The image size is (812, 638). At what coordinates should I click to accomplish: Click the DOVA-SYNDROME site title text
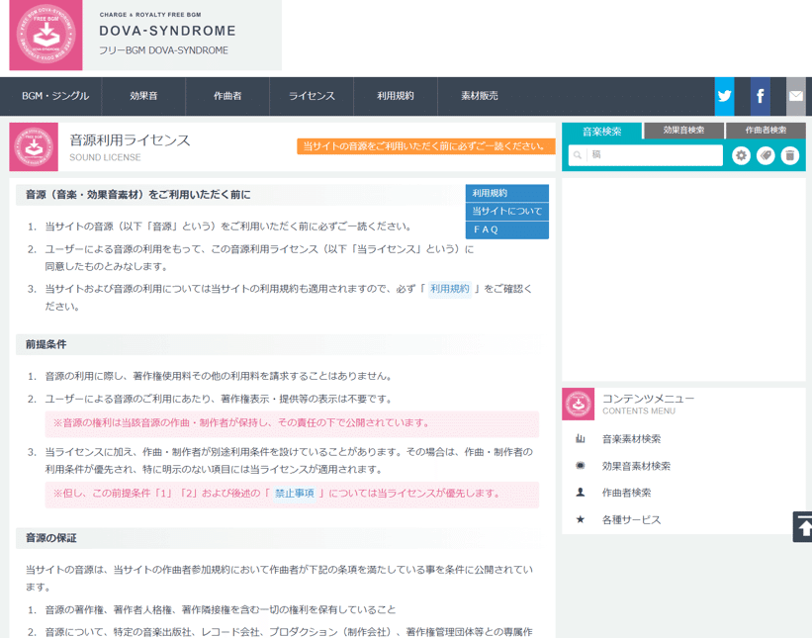[x=167, y=31]
